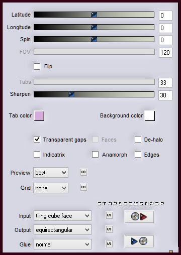Click the blue arrow with disc button

click(x=139, y=241)
